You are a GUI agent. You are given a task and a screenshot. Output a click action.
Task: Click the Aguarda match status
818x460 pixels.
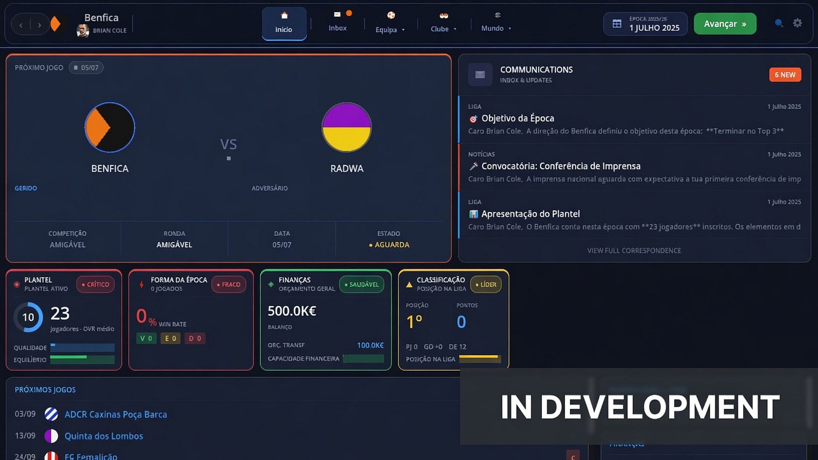(389, 245)
